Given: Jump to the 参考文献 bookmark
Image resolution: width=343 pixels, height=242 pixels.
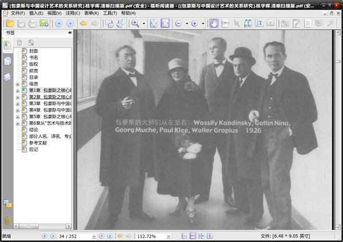Looking at the screenshot, I should tap(38, 143).
